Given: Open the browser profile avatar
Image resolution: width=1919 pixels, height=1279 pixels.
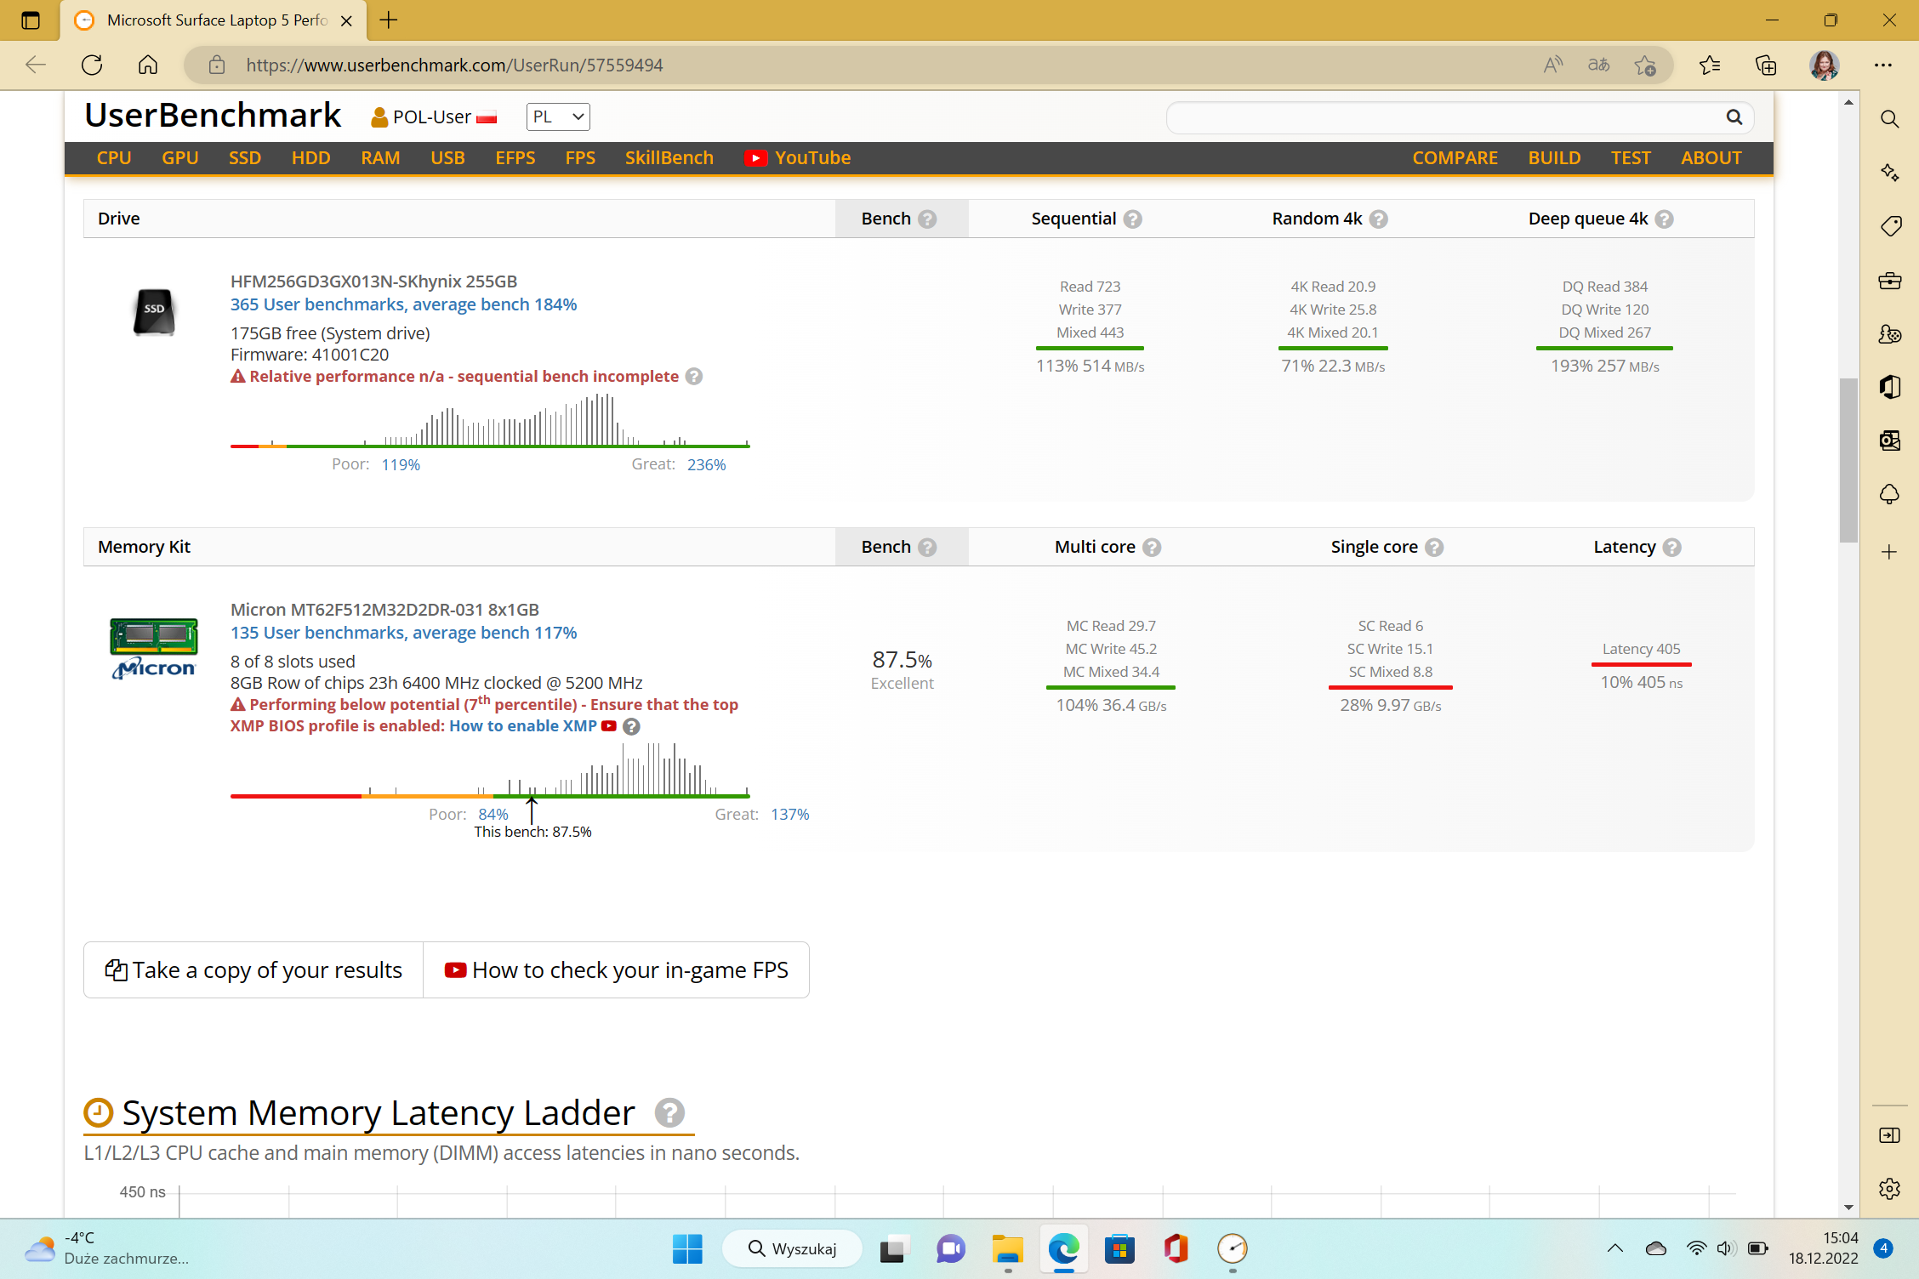Looking at the screenshot, I should tap(1824, 65).
